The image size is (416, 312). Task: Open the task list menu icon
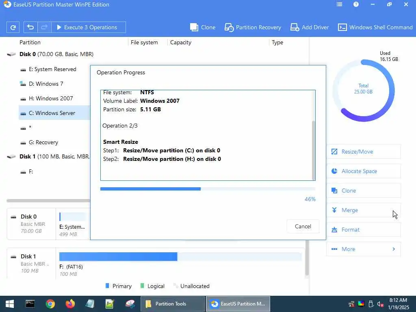(339, 4)
